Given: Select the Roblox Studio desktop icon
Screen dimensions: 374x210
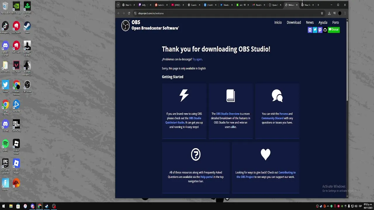Looking at the screenshot, I should click(16, 147).
